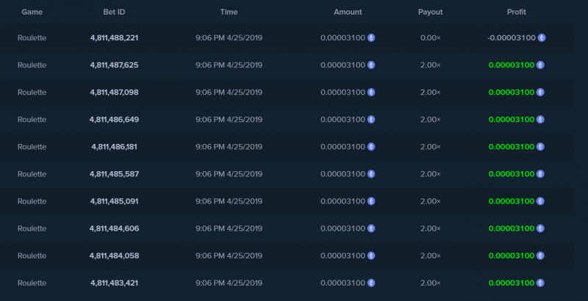
Task: Click the Amount Ethereum icon for bet 4,811,483,421
Action: [x=371, y=283]
